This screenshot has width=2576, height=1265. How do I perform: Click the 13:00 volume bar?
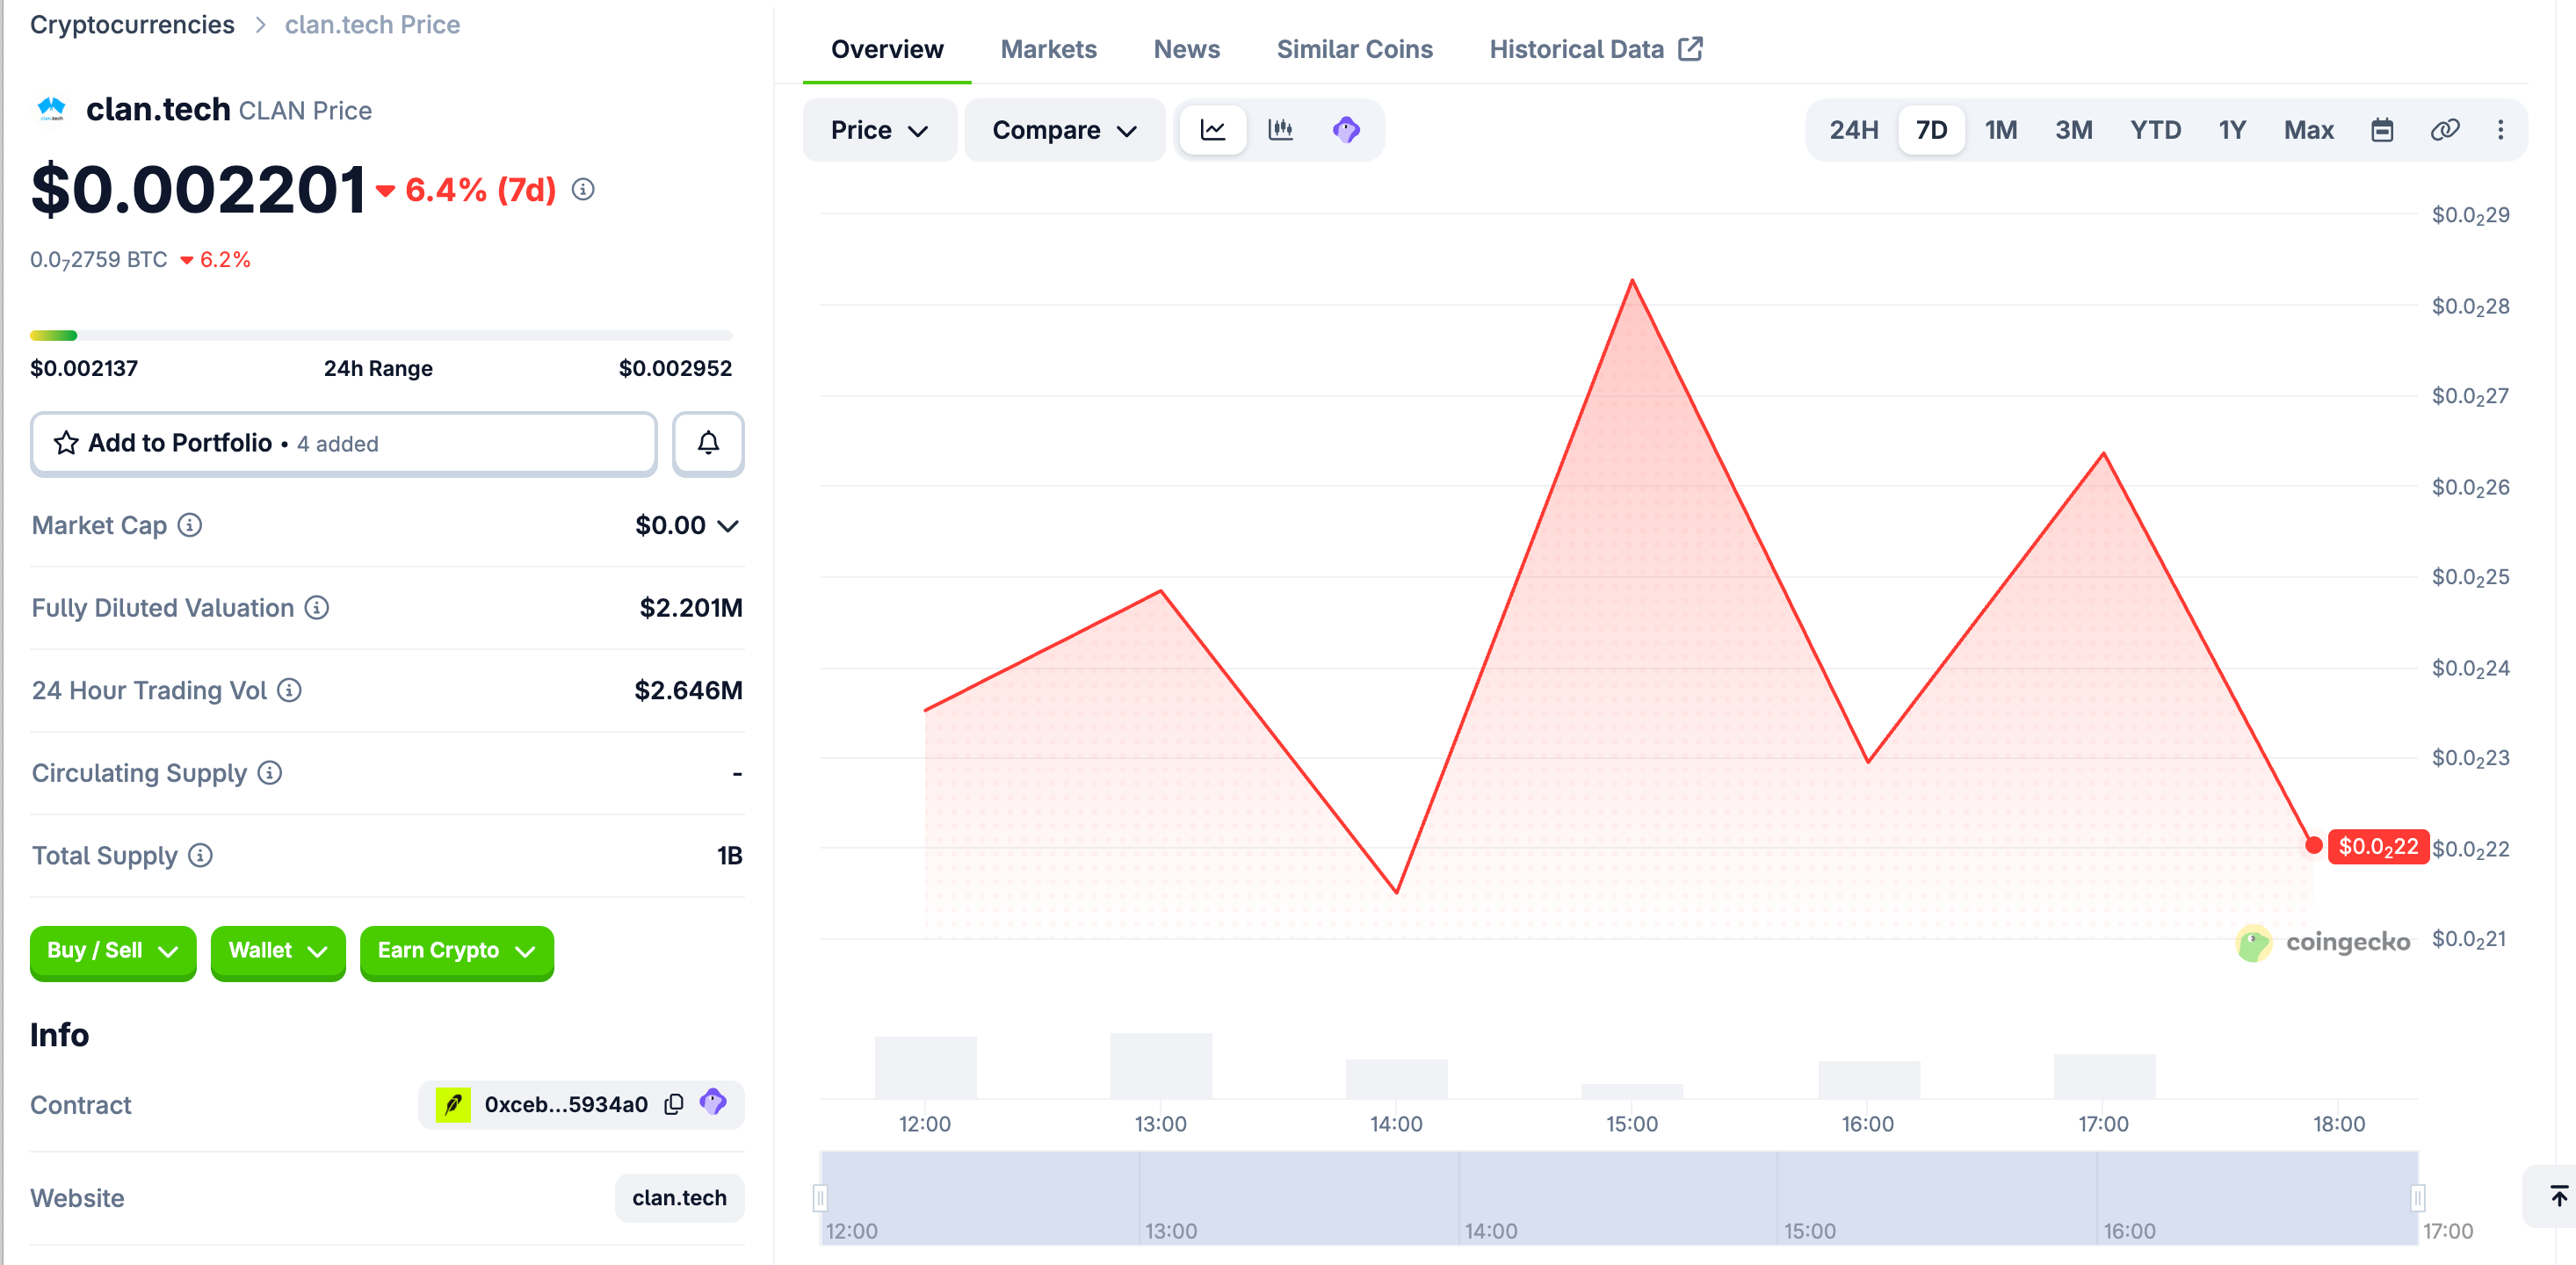click(1160, 1066)
